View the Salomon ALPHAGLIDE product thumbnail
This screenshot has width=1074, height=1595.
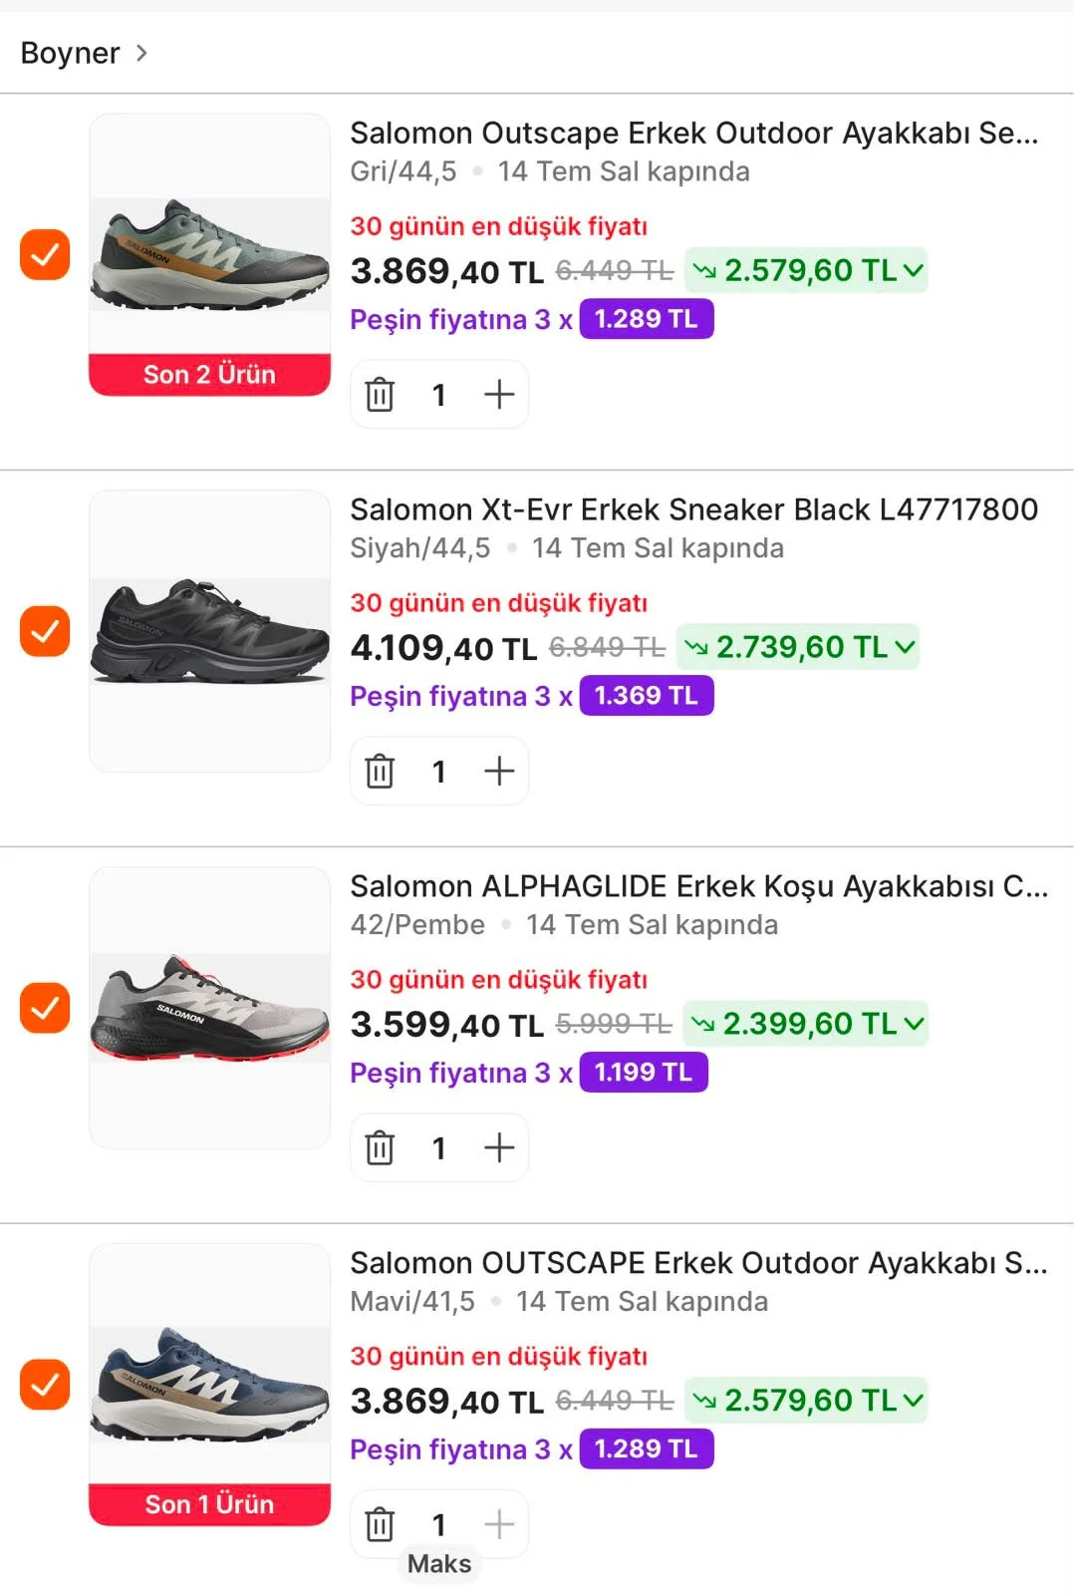click(209, 1008)
